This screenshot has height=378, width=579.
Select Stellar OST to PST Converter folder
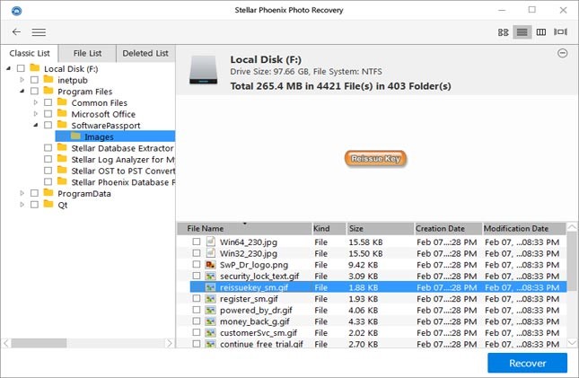click(123, 171)
